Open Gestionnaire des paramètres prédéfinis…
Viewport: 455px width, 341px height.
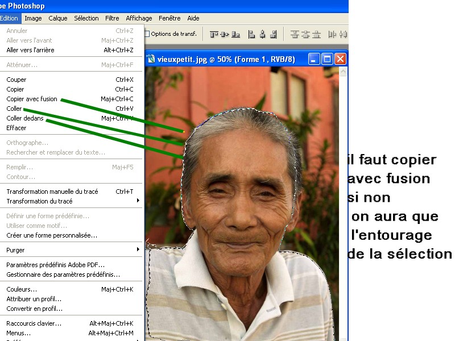coord(72,275)
